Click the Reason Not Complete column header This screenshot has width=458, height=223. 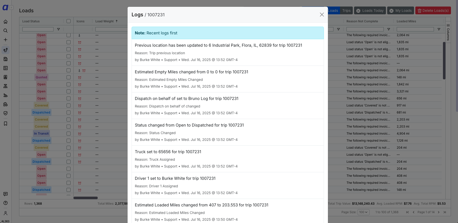click(x=362, y=21)
